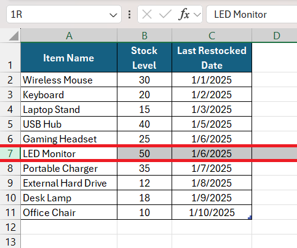Click the Cancel X icon in formula bar

[147, 15]
